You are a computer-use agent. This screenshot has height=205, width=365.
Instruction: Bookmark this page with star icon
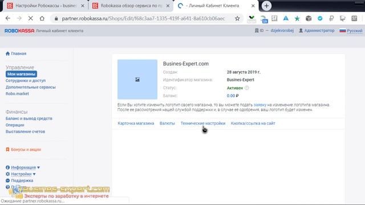pyautogui.click(x=237, y=18)
